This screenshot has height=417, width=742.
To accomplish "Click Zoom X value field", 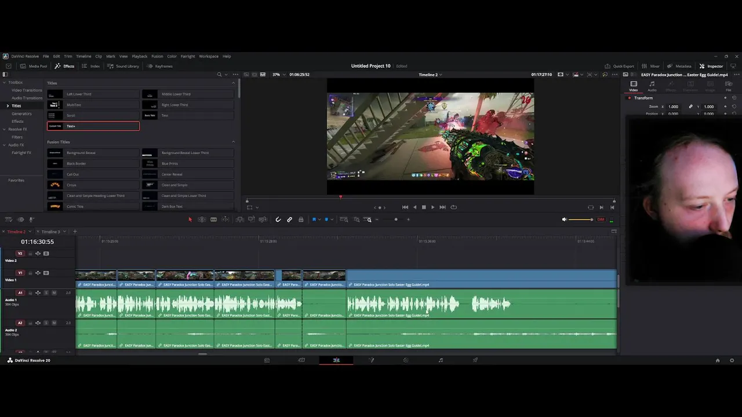I will [673, 107].
